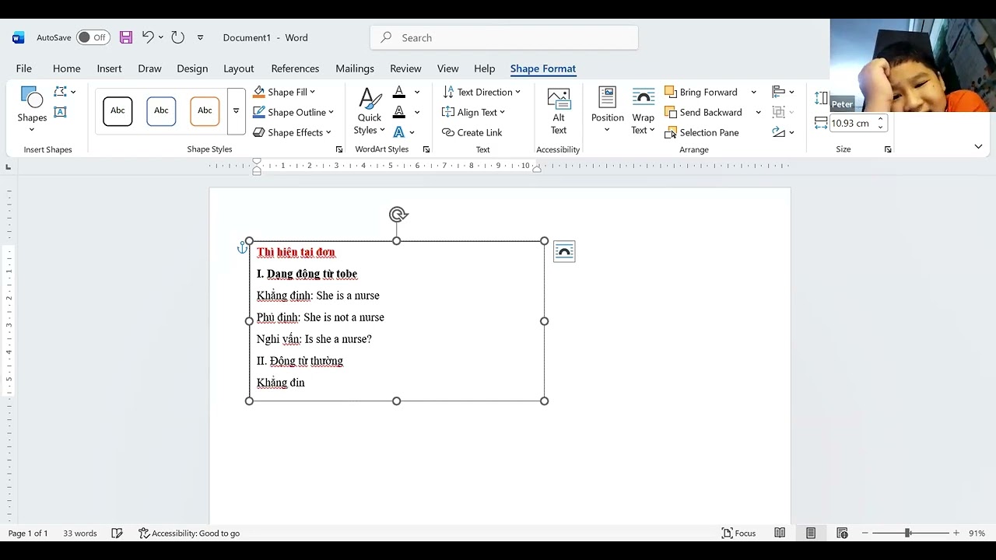
Task: Open the File tab
Action: pyautogui.click(x=24, y=68)
